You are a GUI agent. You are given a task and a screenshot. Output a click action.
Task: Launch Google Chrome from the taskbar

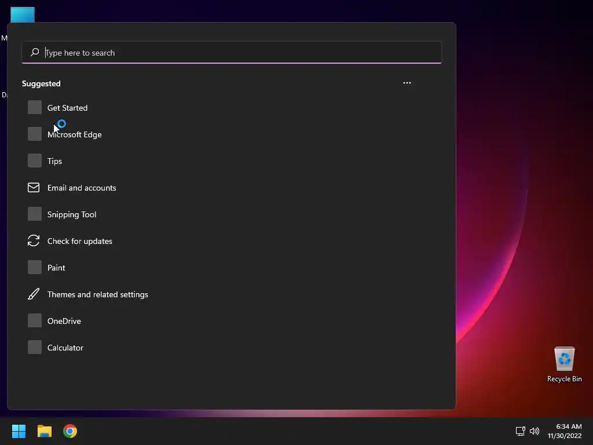point(70,431)
